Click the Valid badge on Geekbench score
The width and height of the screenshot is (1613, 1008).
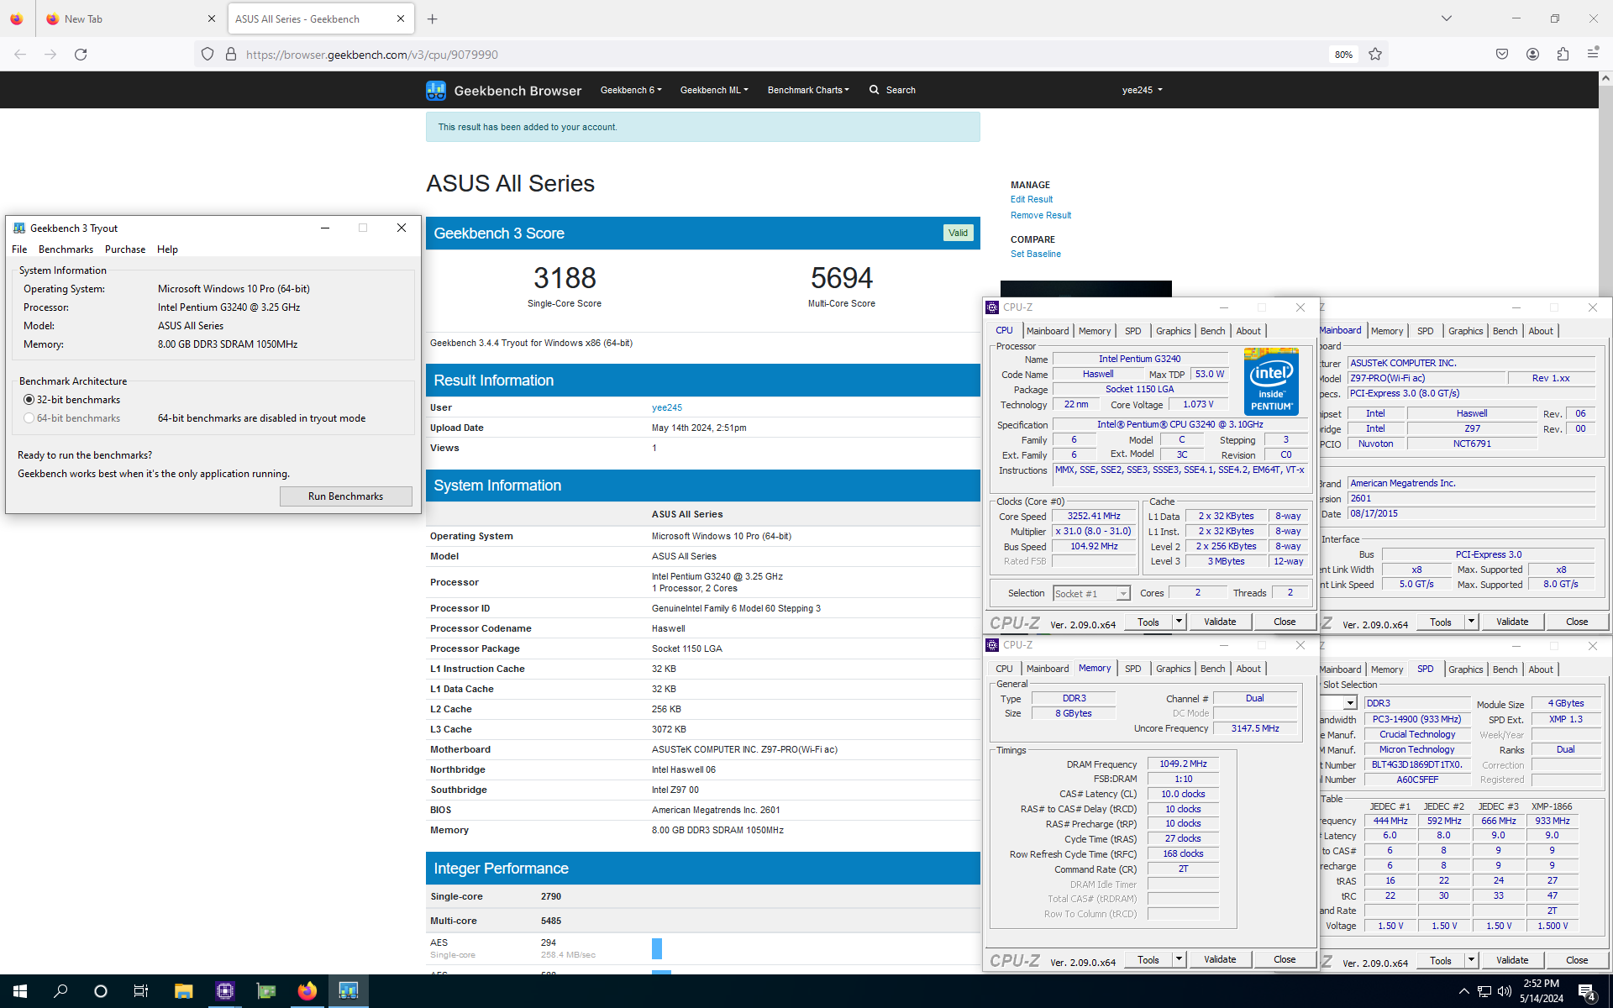click(958, 233)
